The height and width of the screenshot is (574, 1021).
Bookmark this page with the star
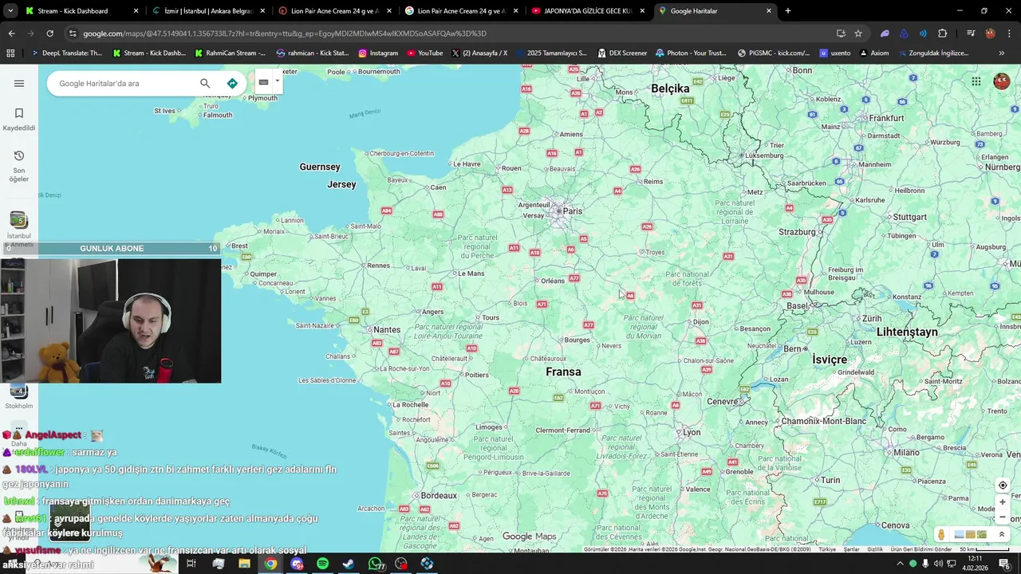tap(858, 33)
